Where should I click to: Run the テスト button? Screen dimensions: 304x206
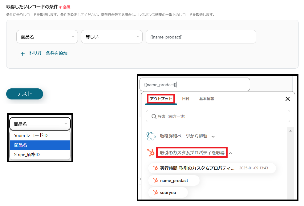[x=25, y=94]
